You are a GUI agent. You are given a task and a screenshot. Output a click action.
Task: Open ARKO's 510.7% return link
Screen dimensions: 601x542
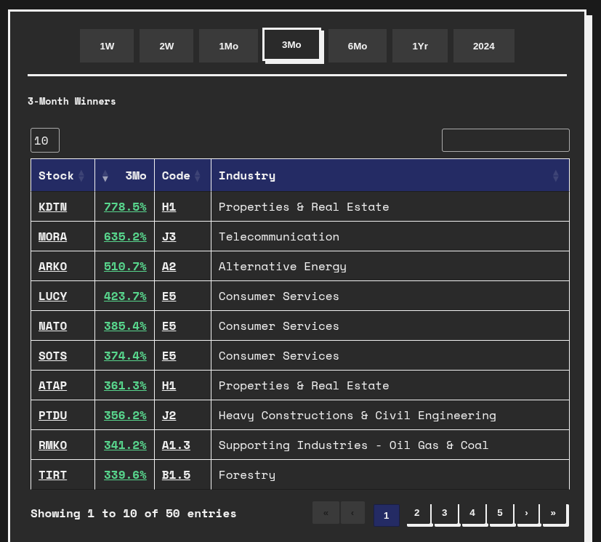[x=125, y=267]
